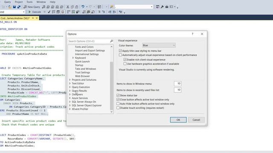Click the Parse checkmark icon
This screenshot has height=153, width=273.
(x=49, y=12)
